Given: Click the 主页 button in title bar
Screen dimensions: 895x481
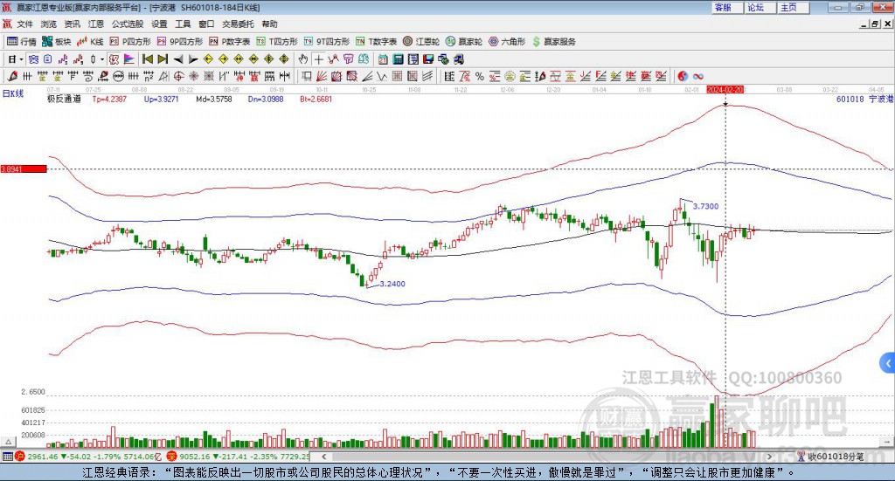Looking at the screenshot, I should [793, 7].
